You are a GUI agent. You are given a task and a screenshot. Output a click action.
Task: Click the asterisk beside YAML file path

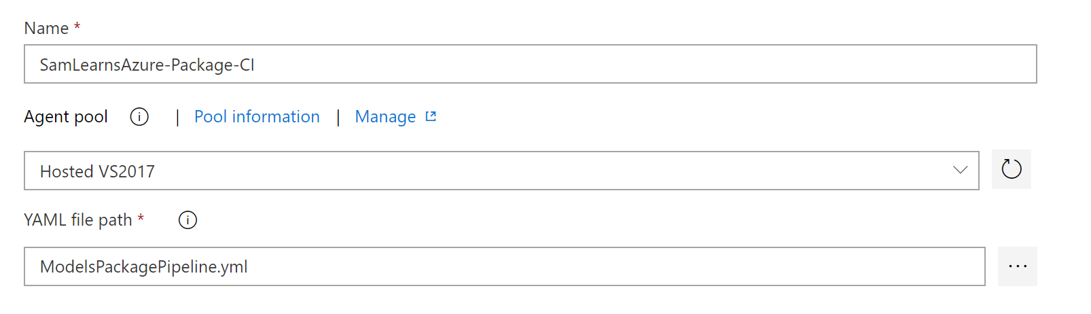coord(141,218)
